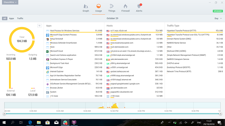Click the Setup/Uninstall app icon

point(47,39)
